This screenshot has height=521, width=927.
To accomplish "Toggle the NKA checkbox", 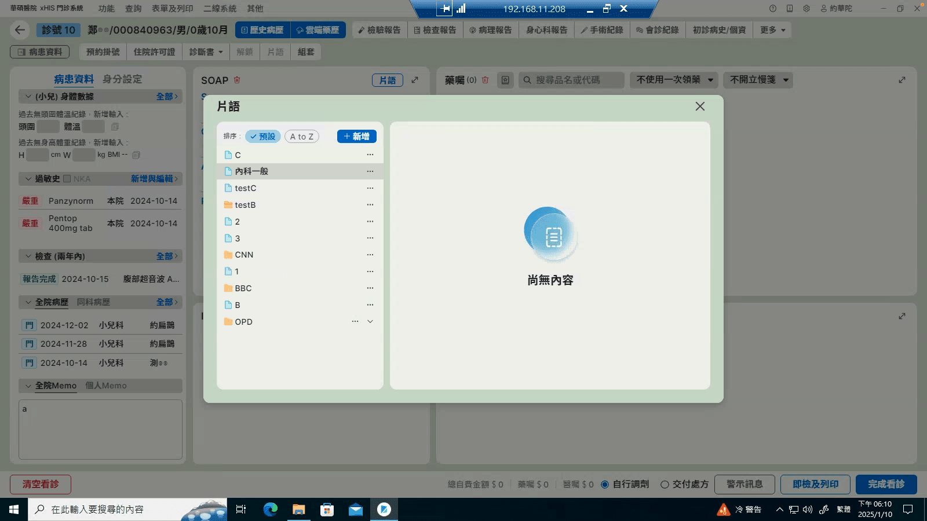I will click(x=67, y=179).
